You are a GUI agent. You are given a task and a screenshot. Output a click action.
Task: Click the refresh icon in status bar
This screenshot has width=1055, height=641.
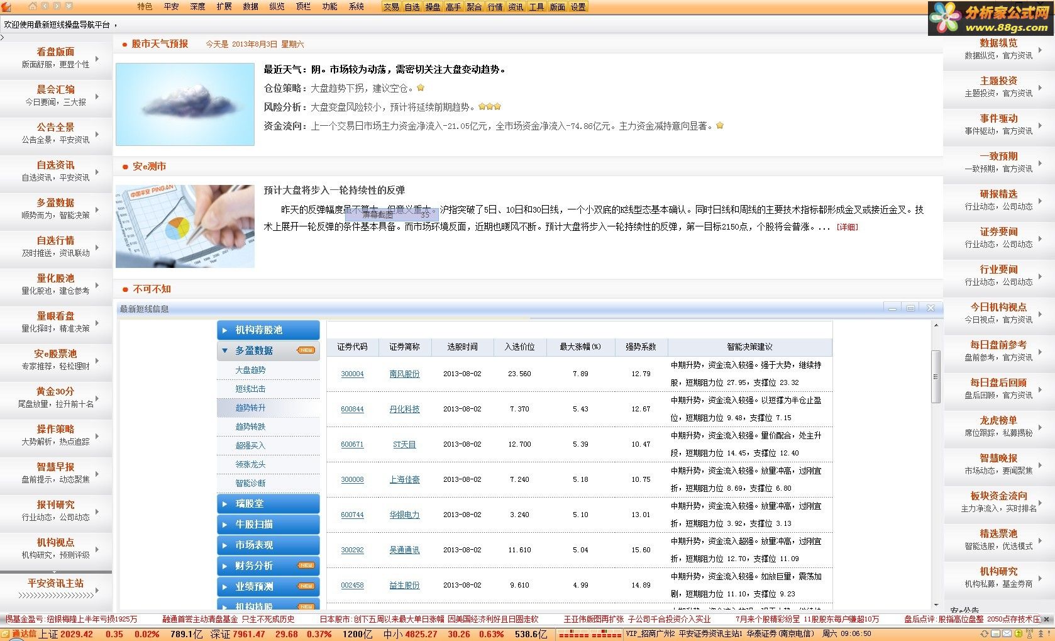pos(985,633)
